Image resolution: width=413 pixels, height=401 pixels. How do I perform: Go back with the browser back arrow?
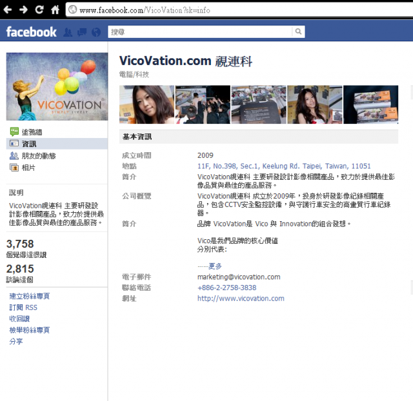(x=8, y=10)
